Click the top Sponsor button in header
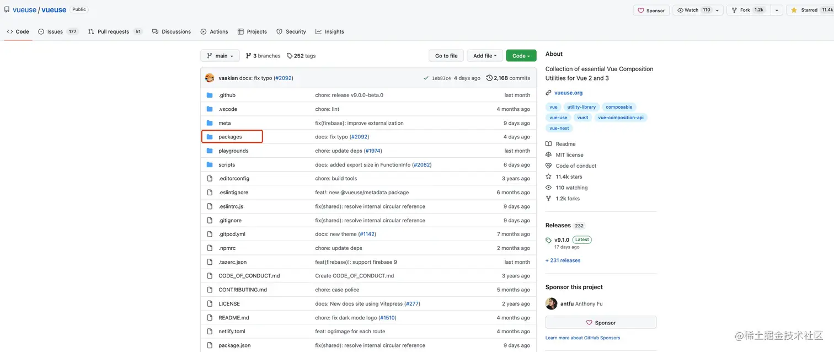834x352 pixels. (651, 10)
